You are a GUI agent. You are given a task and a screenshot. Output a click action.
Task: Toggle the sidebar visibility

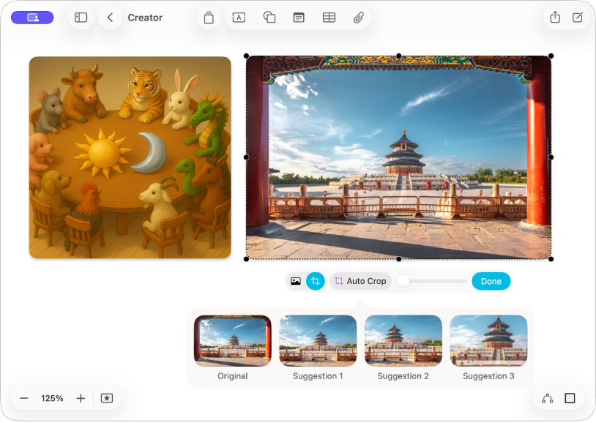click(81, 18)
